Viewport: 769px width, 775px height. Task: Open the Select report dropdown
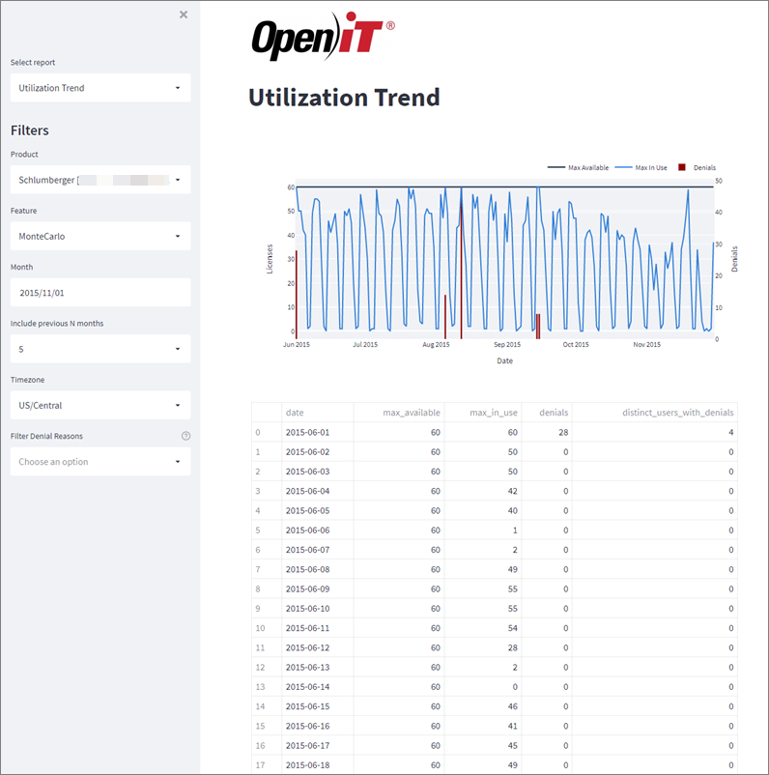coord(100,88)
